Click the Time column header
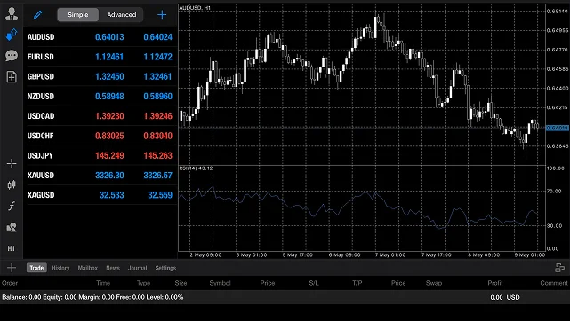570x321 pixels. 103,283
